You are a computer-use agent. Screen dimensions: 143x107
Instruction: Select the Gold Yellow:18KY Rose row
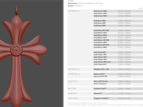[x=118, y=62]
